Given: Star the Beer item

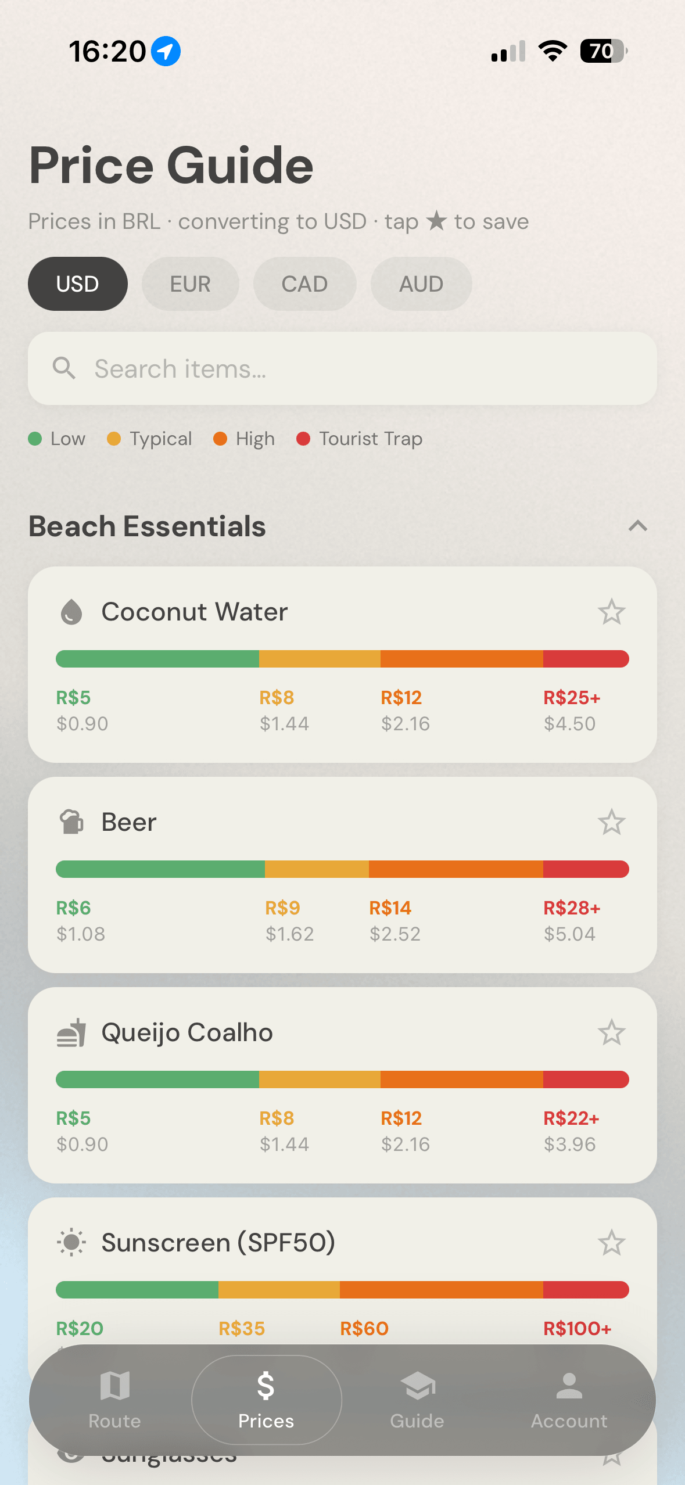Looking at the screenshot, I should [611, 822].
